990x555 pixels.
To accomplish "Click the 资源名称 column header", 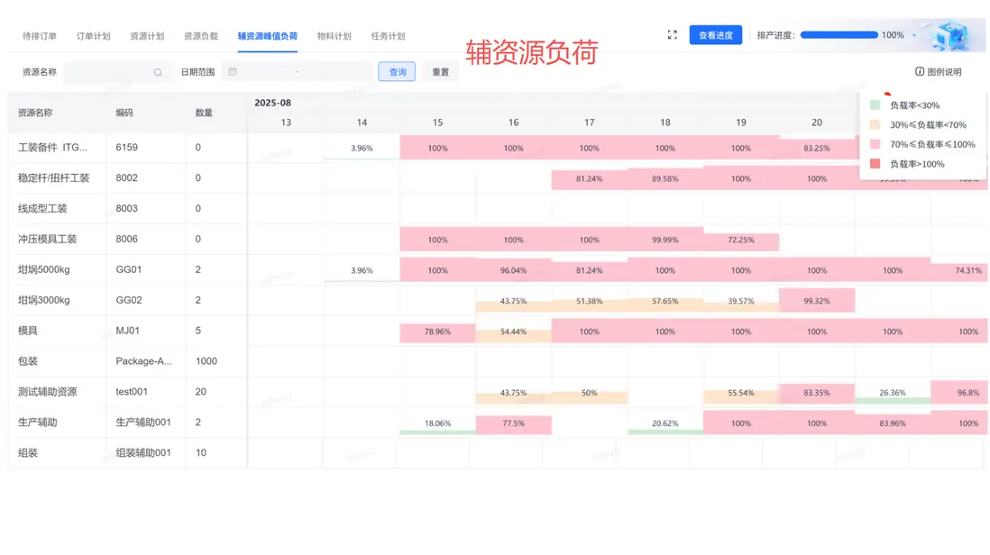I will [x=35, y=113].
